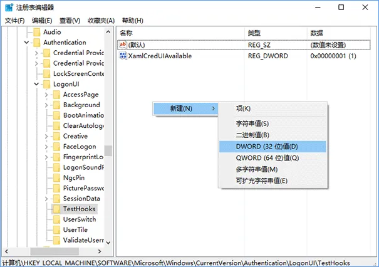This screenshot has height=267, width=379.
Task: Expand the second Credential Provider node
Action: point(36,63)
